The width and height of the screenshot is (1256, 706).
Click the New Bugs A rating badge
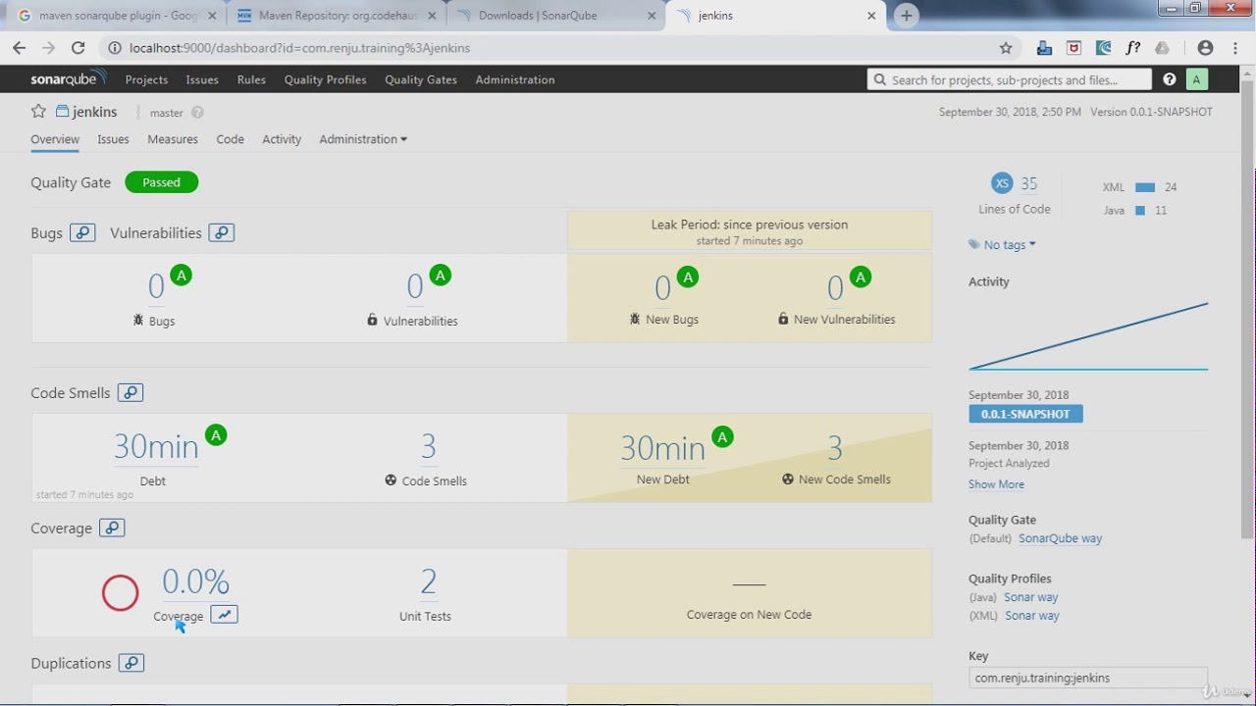click(688, 277)
